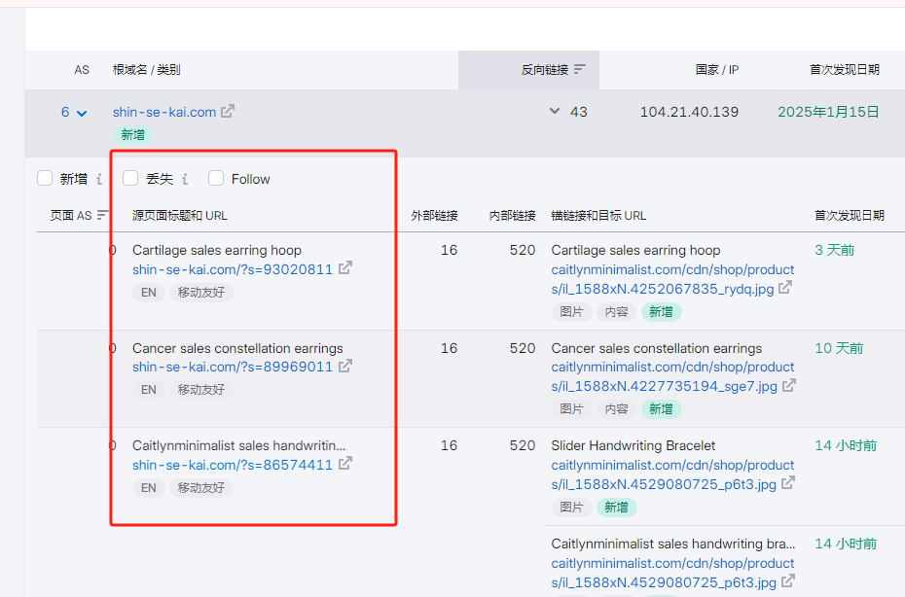Screen dimensions: 905x597
Task: Enable the Follow filter checkbox
Action: [x=216, y=178]
